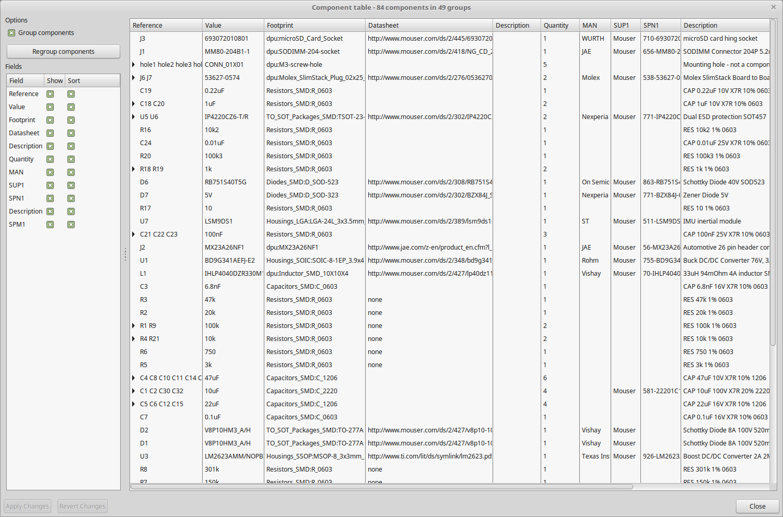
Task: Click the vertical scrollbar of the table
Action: [x=773, y=183]
